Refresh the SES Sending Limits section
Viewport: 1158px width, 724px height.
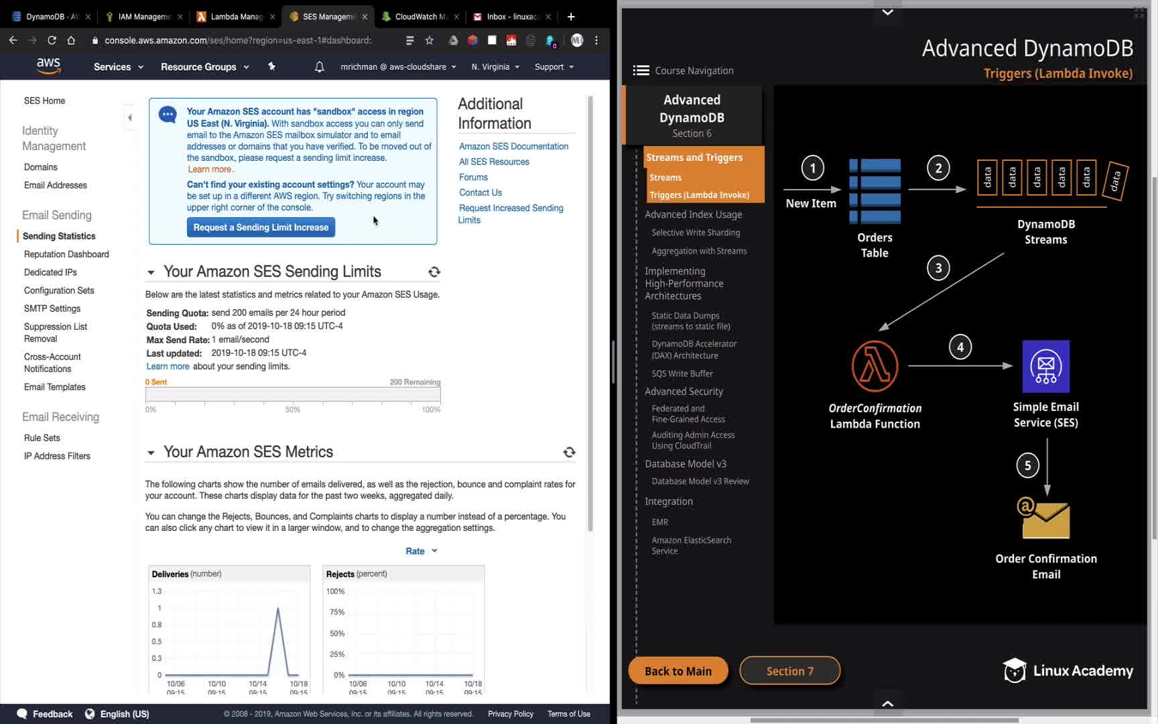pyautogui.click(x=434, y=271)
